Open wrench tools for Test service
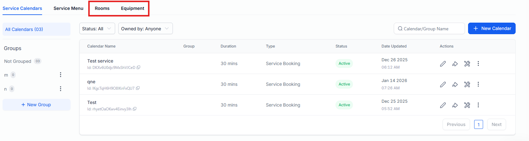 (x=467, y=64)
